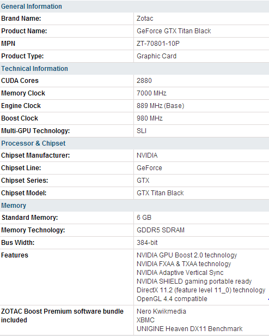Image resolution: width=269 pixels, height=336 pixels.
Task: Select the 384-bit bus width value
Action: [147, 243]
